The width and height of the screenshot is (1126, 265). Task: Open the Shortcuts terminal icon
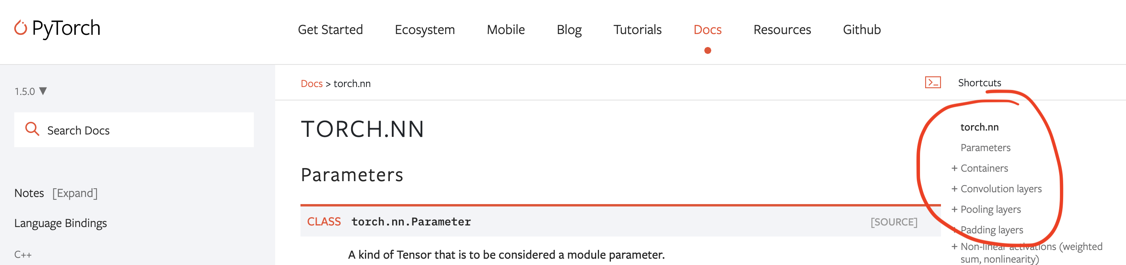point(933,82)
